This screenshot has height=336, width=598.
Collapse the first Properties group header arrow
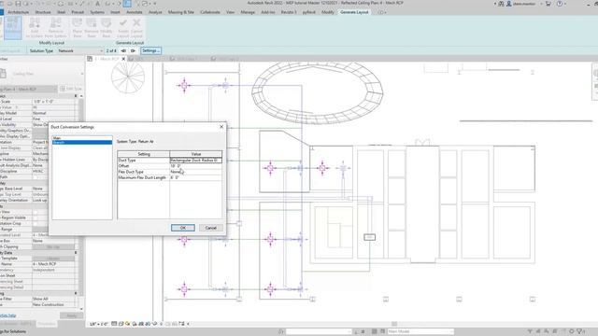(x=76, y=96)
